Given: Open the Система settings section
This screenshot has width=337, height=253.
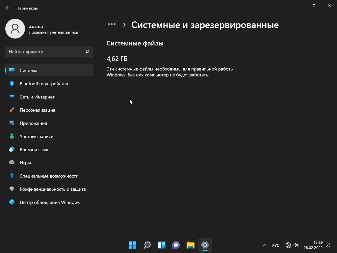Looking at the screenshot, I should 49,70.
